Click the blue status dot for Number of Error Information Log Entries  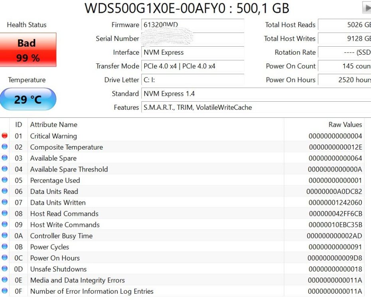4,291
